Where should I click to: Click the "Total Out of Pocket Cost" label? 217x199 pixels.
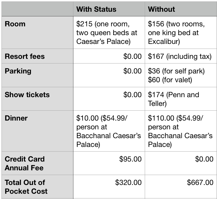(x=26, y=187)
